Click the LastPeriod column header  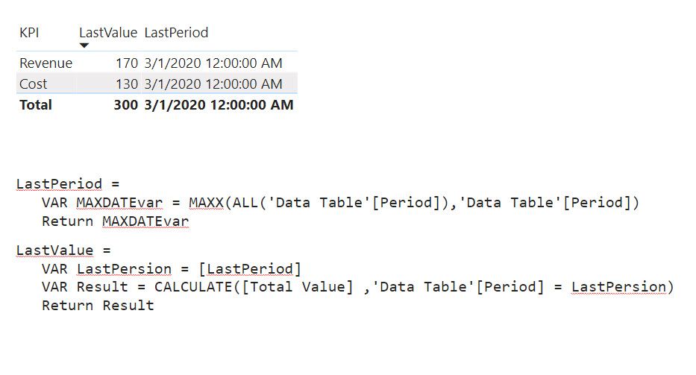click(x=176, y=32)
